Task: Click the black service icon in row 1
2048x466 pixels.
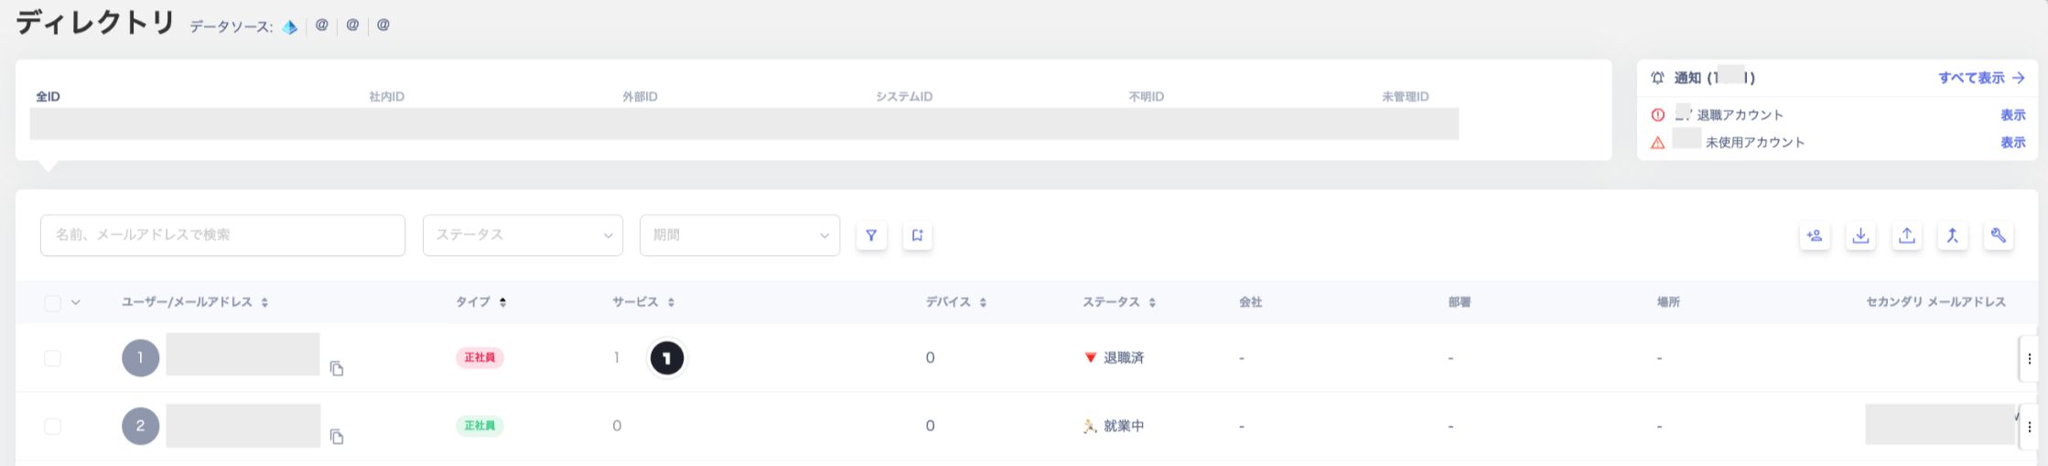Action: tap(667, 358)
